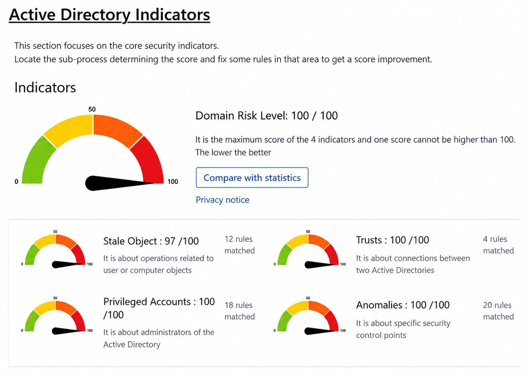
Task: Click the Compare with statistics button
Action: tap(252, 177)
